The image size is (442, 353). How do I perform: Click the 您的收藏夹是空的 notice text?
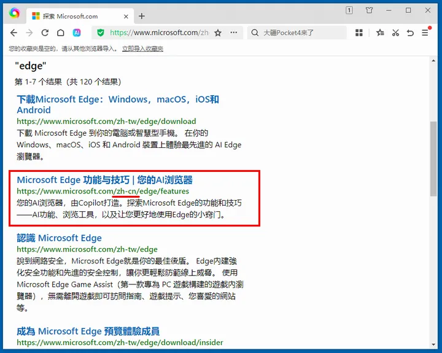(63, 48)
